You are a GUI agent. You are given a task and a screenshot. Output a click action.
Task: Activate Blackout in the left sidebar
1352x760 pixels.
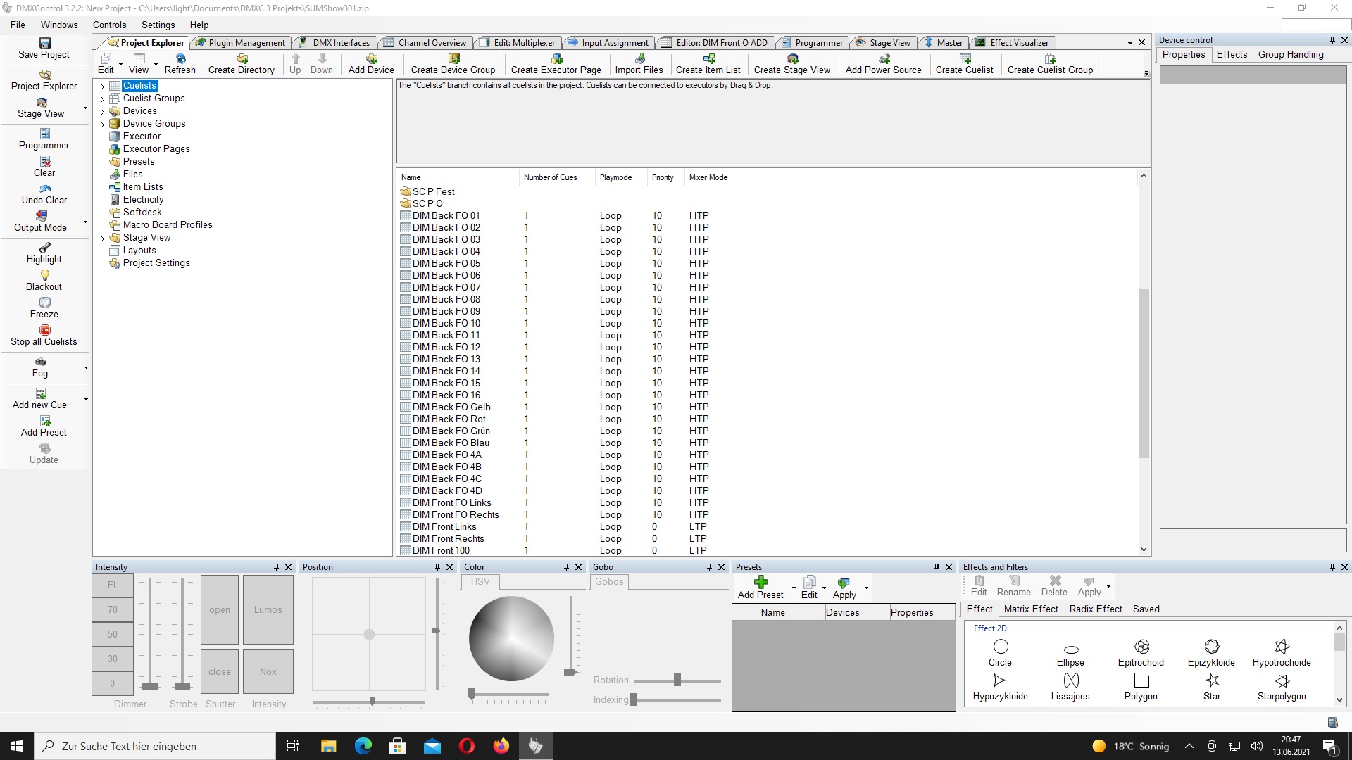(44, 280)
